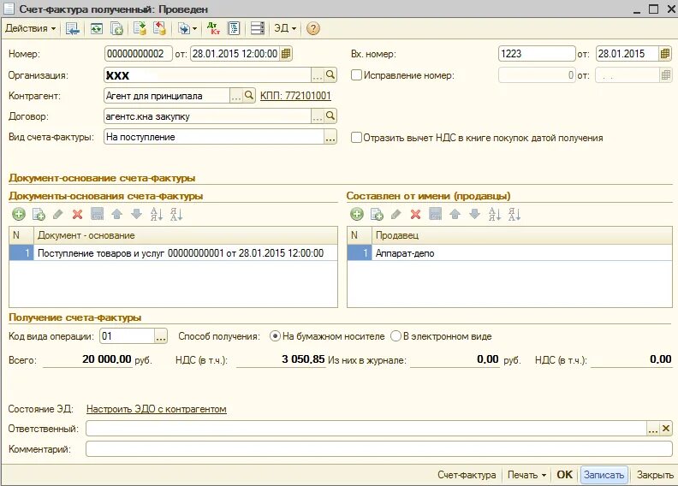Select В электронном виде radio button

tap(395, 336)
